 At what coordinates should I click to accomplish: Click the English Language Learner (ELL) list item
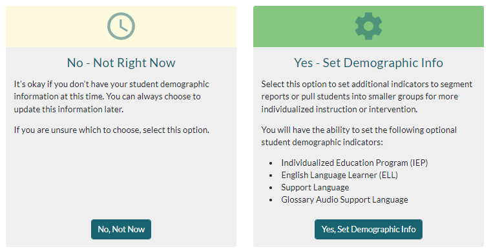tap(339, 175)
